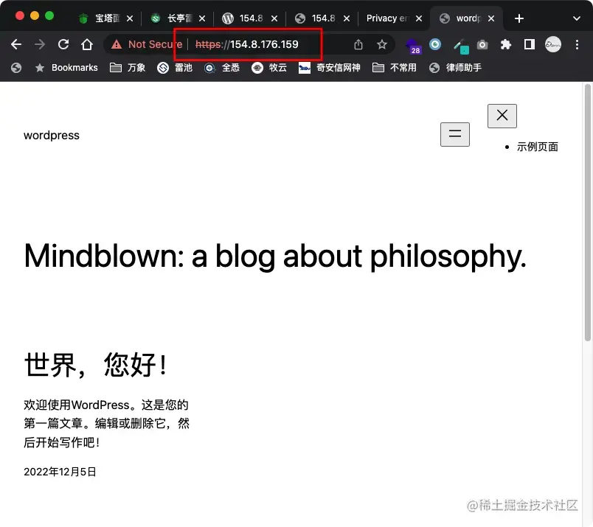
Task: Open the Bookmarks star shortcut
Action: (x=66, y=68)
